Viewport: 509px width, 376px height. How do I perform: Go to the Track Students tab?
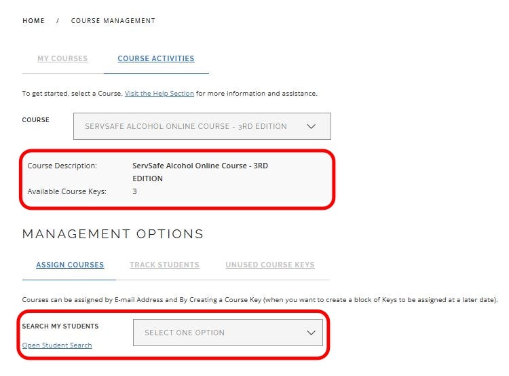point(164,265)
